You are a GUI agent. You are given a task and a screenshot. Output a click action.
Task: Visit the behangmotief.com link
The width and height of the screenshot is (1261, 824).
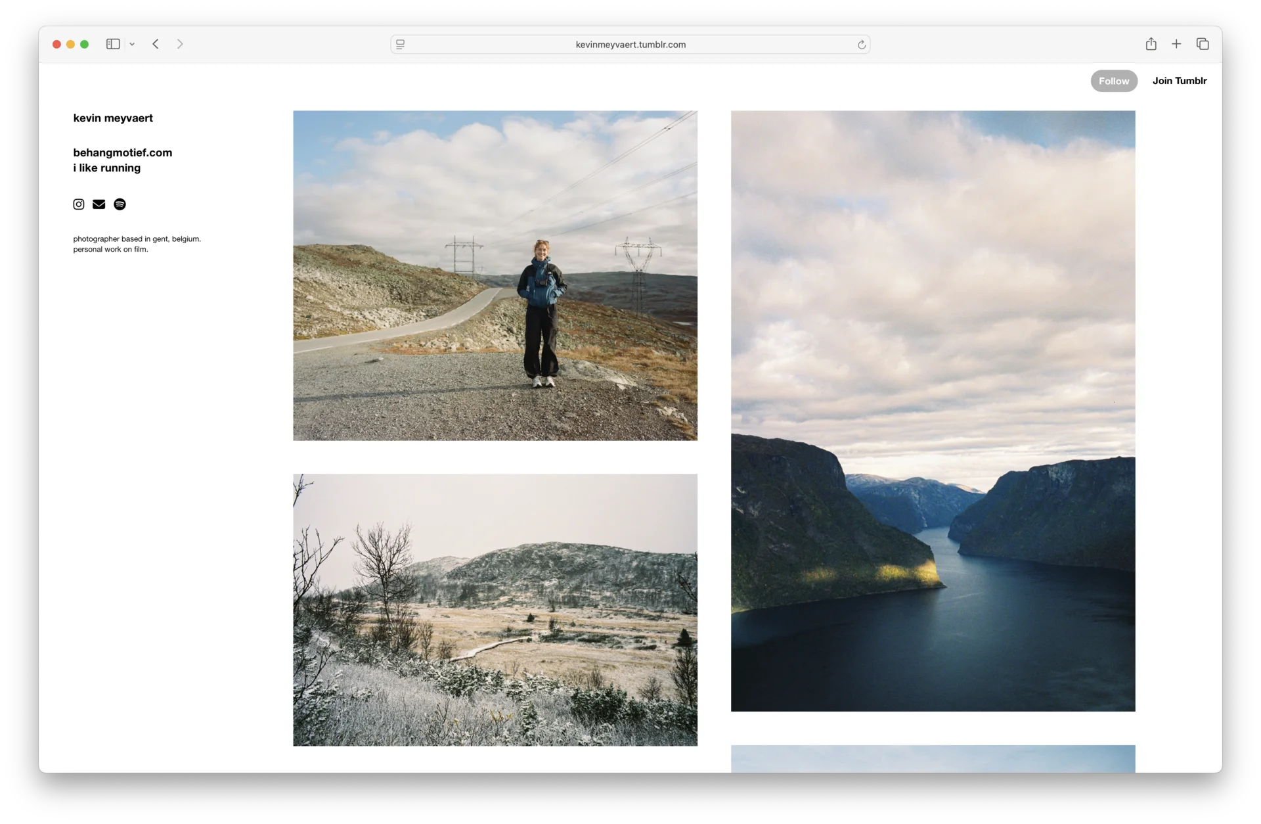(x=122, y=152)
